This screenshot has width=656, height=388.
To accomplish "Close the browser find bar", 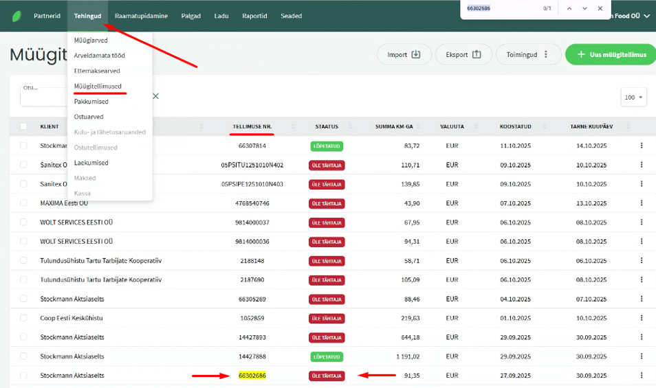I will click(600, 8).
